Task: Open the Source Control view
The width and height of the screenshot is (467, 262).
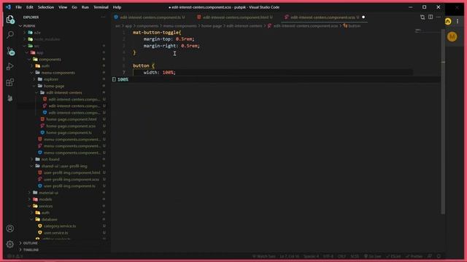Action: (x=10, y=52)
